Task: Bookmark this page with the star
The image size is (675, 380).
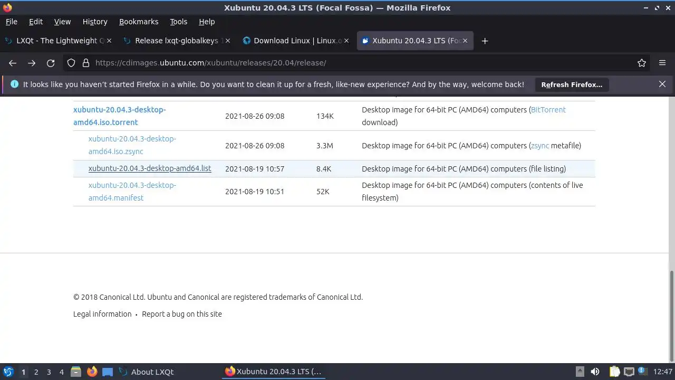Action: 642,63
